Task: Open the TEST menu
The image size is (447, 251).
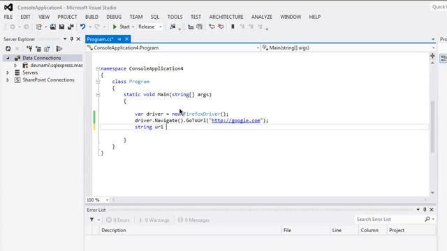Action: (x=196, y=17)
